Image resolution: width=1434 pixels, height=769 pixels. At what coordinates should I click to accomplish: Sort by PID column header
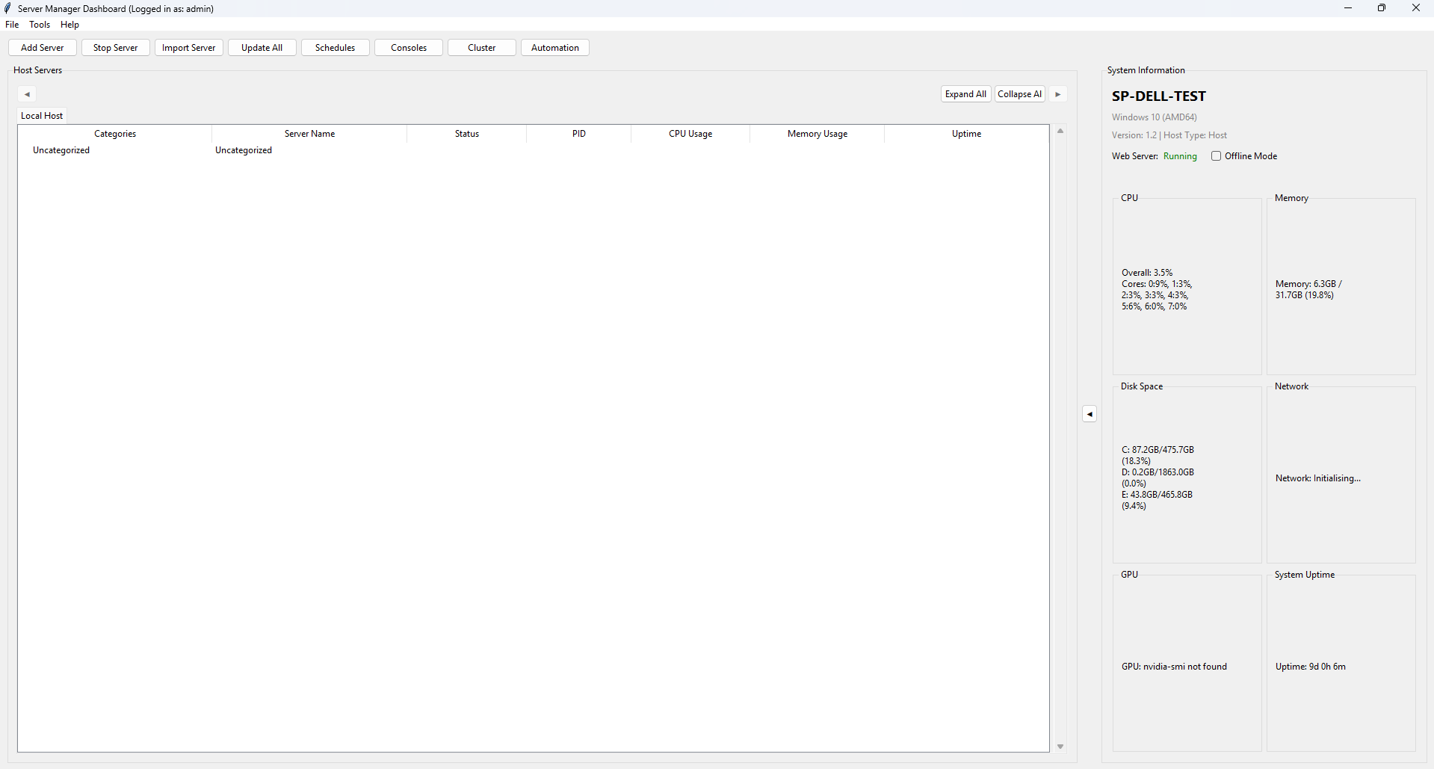tap(579, 134)
